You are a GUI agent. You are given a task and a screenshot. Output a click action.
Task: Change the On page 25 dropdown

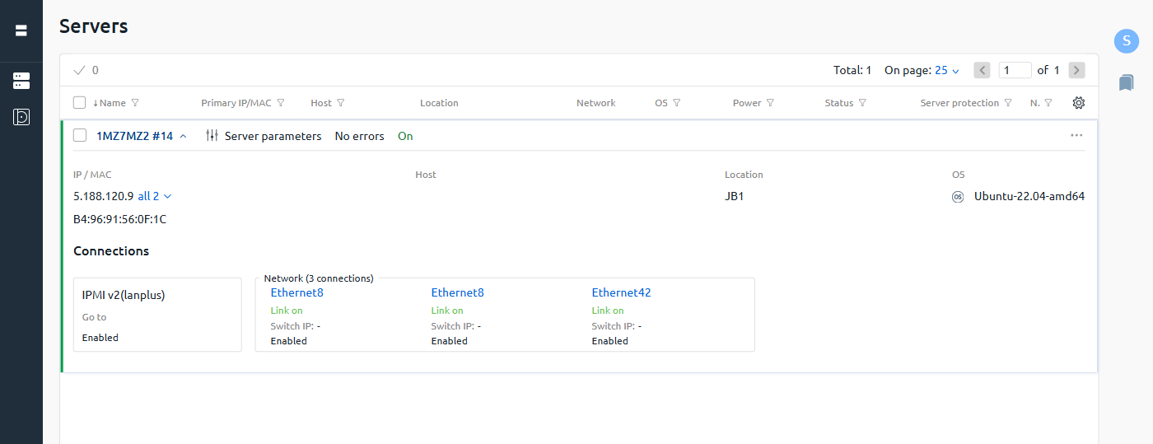tap(947, 70)
